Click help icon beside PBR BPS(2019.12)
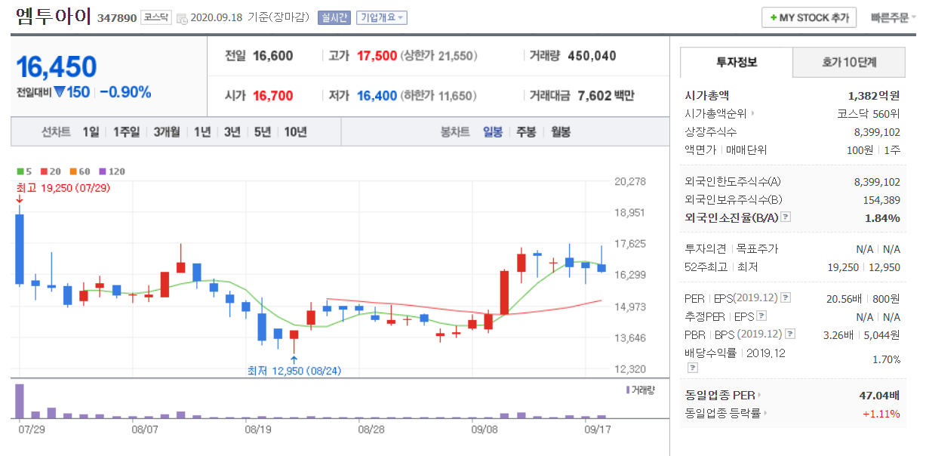Viewport: 926px width, 456px height. coord(789,333)
